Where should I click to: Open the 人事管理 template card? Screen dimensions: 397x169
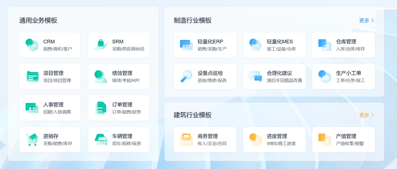50,108
